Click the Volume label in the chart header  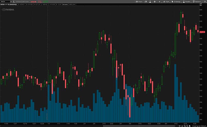65,4
